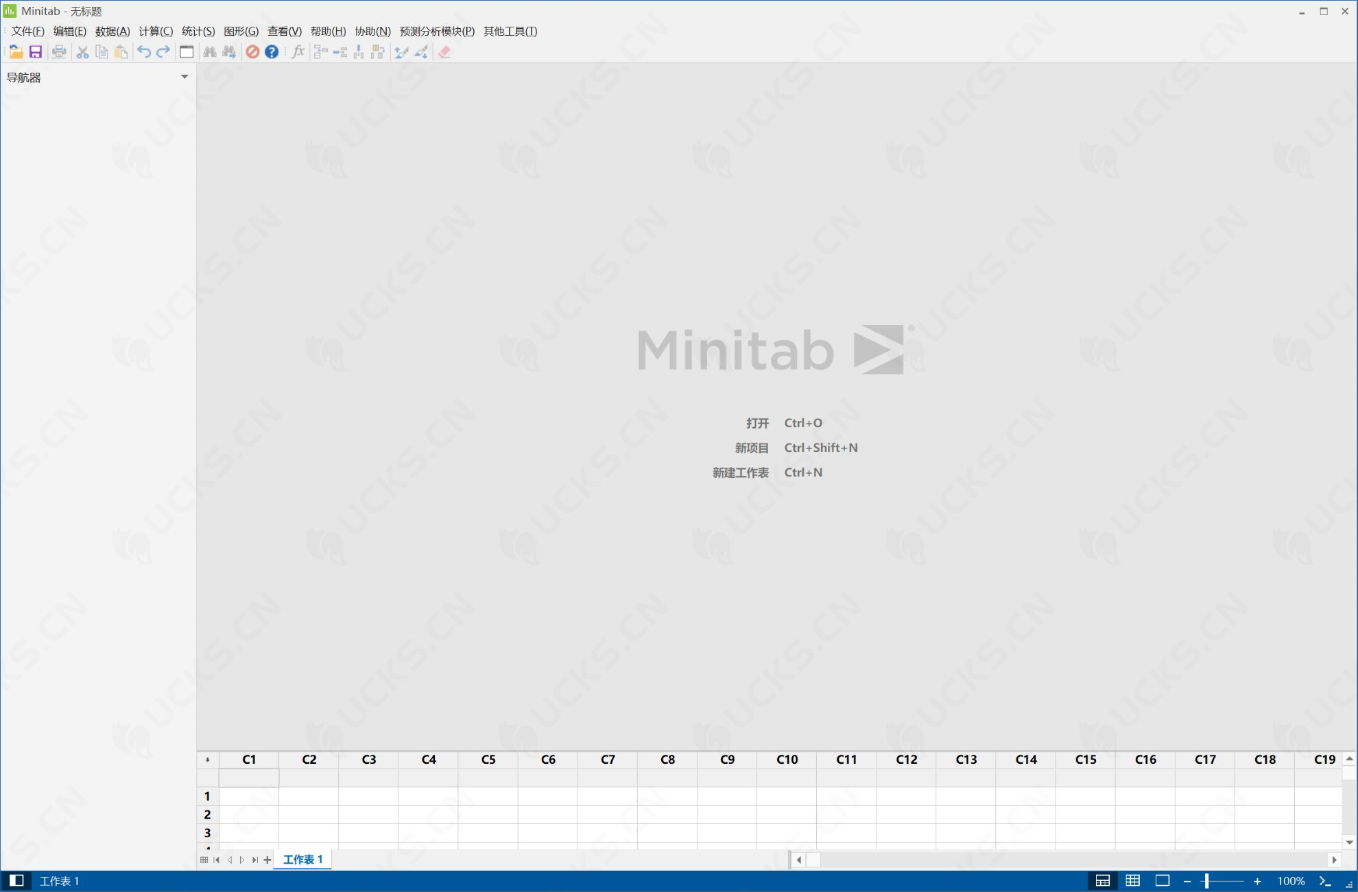Click the Print icon in toolbar
This screenshot has height=892, width=1358.
[60, 52]
